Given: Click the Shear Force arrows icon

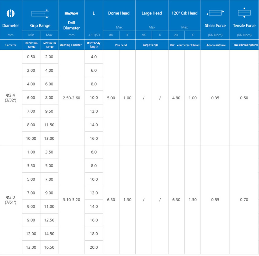Looking at the screenshot, I should tap(215, 13).
